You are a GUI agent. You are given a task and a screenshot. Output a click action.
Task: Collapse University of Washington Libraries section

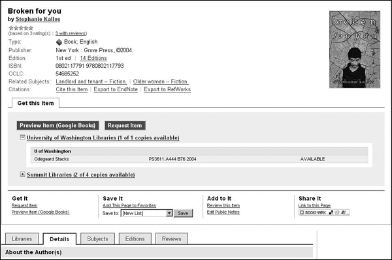(22, 137)
